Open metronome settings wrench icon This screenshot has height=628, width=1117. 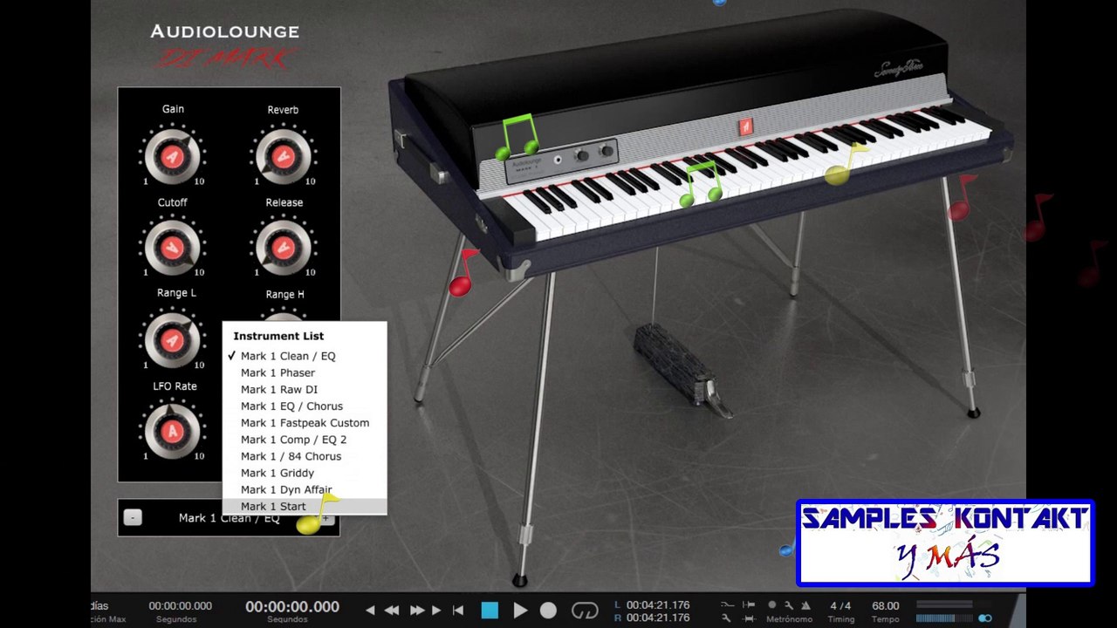[789, 605]
